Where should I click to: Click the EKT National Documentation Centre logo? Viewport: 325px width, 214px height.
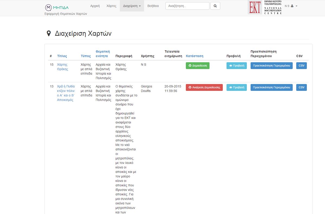click(x=265, y=7)
